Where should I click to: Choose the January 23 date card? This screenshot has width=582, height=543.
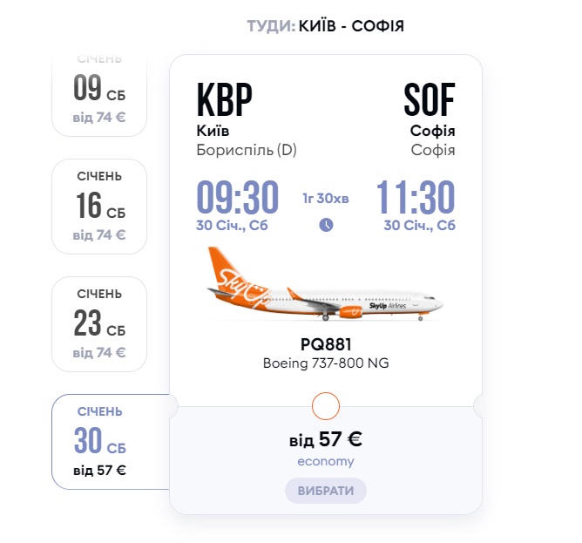(99, 323)
